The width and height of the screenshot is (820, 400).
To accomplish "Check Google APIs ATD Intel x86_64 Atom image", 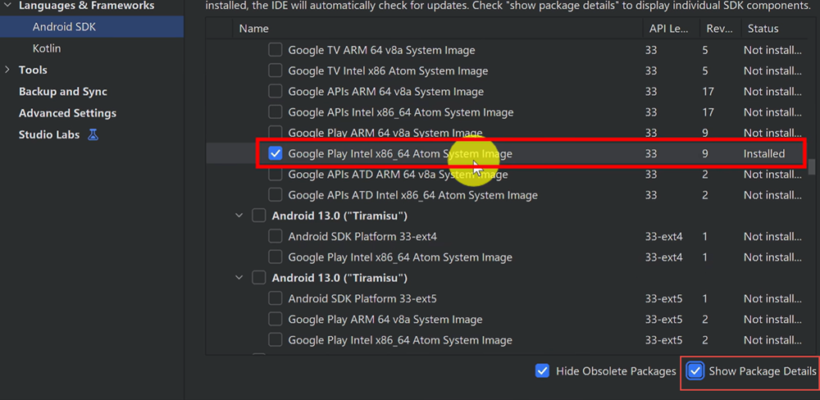I will point(276,195).
